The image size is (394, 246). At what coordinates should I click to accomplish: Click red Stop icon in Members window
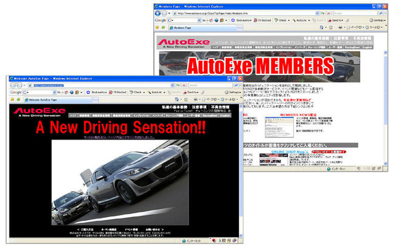coord(328,14)
